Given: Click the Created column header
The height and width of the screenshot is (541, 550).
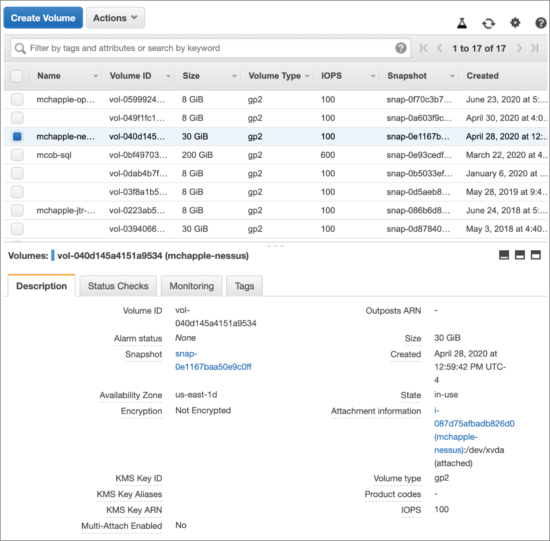Looking at the screenshot, I should [x=483, y=76].
